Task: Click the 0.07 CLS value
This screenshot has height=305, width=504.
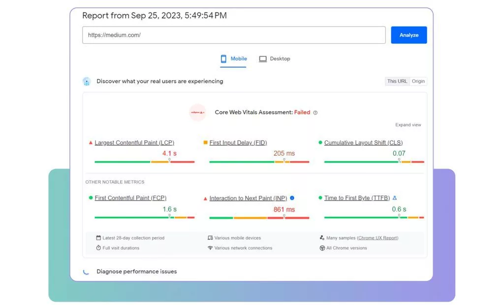Action: pyautogui.click(x=399, y=153)
